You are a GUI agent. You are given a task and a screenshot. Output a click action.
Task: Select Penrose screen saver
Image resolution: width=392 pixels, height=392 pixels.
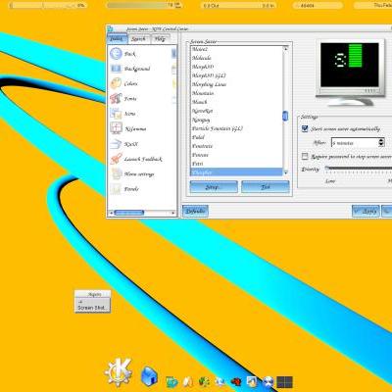click(x=236, y=155)
